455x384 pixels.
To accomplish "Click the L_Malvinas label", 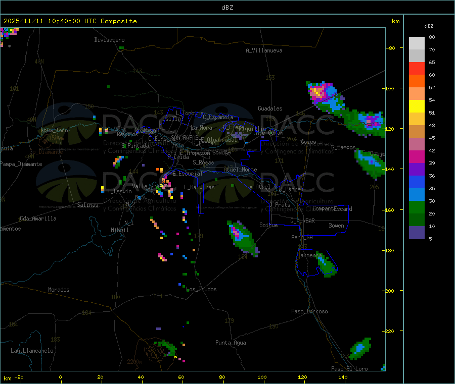I will [x=199, y=187].
